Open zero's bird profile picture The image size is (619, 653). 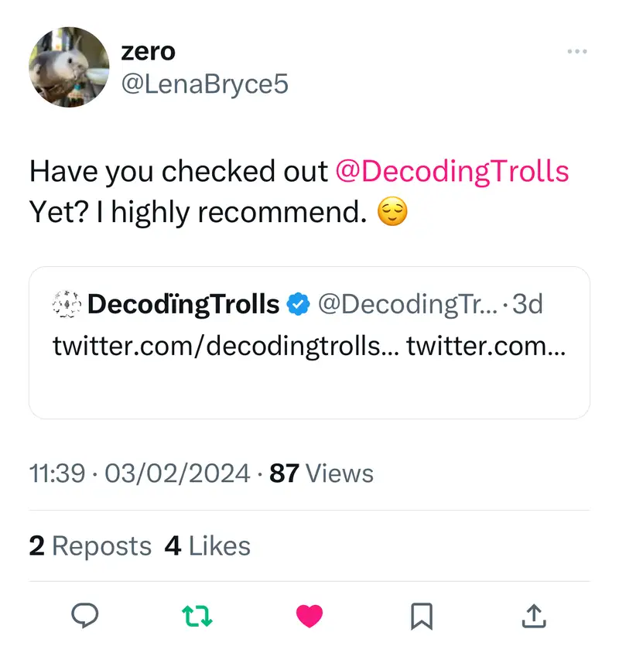point(69,67)
